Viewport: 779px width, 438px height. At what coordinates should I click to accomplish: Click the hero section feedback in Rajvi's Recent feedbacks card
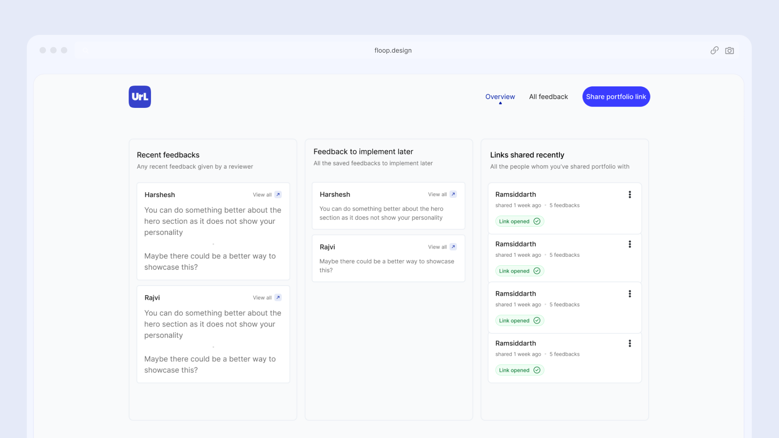coord(213,324)
